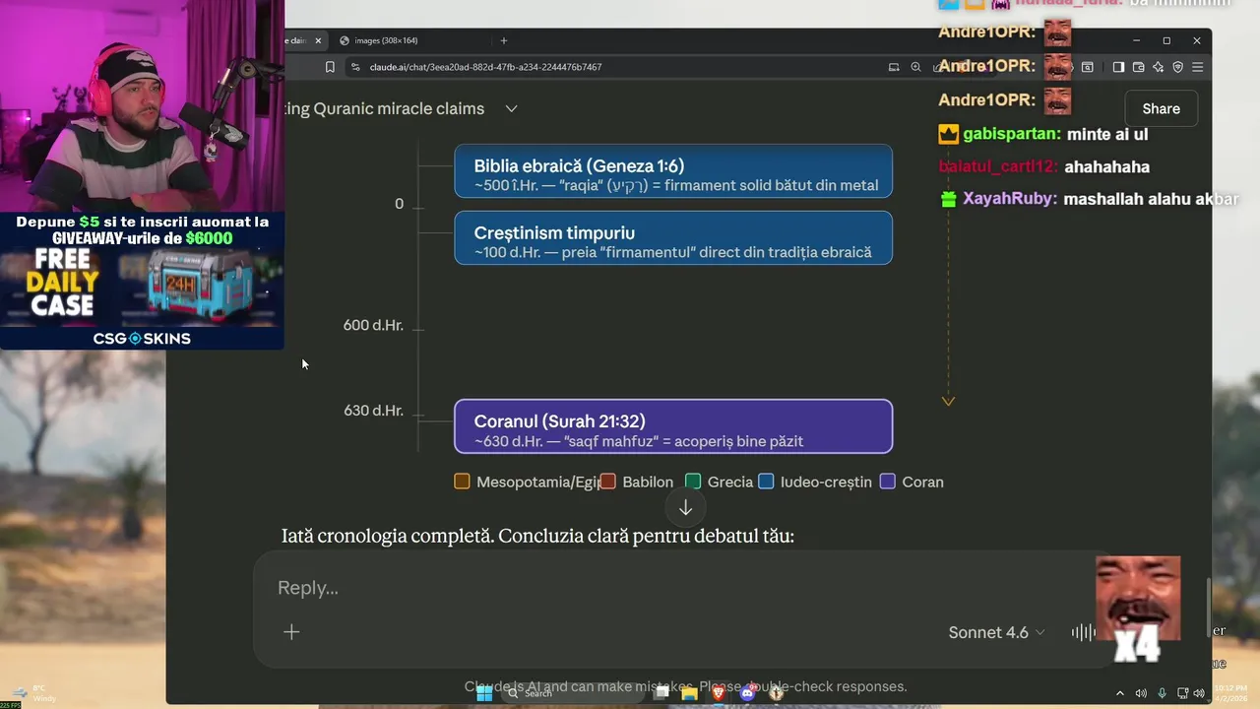The width and height of the screenshot is (1260, 709).
Task: Select the Biblia ebraică (Geneza 1:6) card
Action: click(x=673, y=171)
